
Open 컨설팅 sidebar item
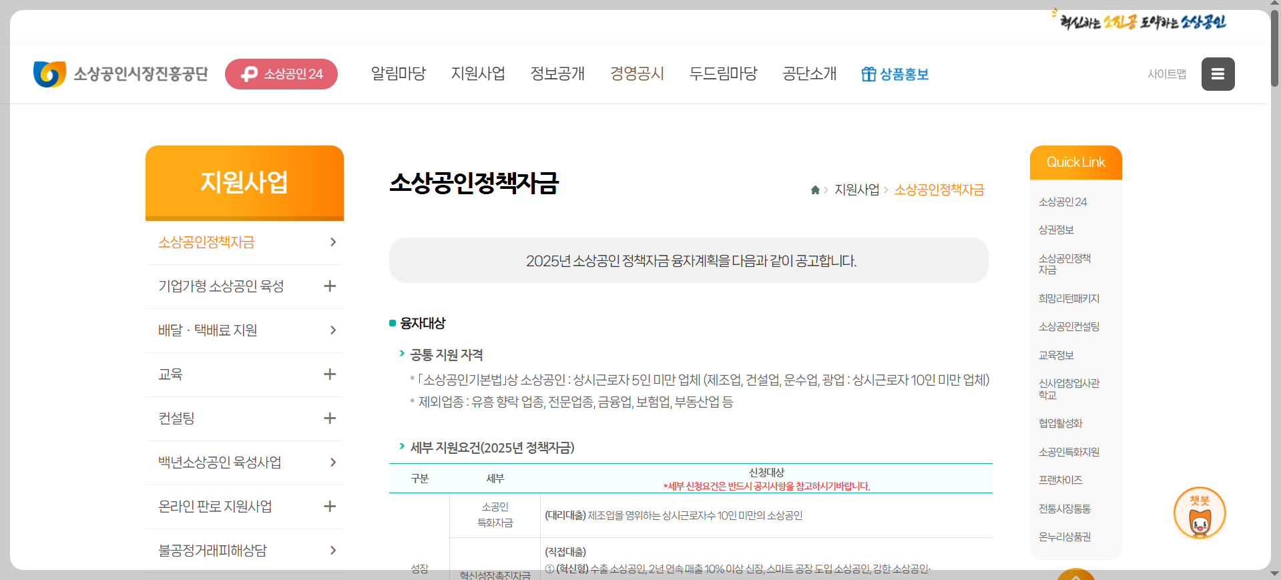(176, 418)
